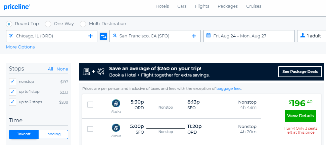This screenshot has width=326, height=145.
Task: Open the Fri, Aug 24 – Mon, Aug 27 date picker
Action: click(249, 36)
